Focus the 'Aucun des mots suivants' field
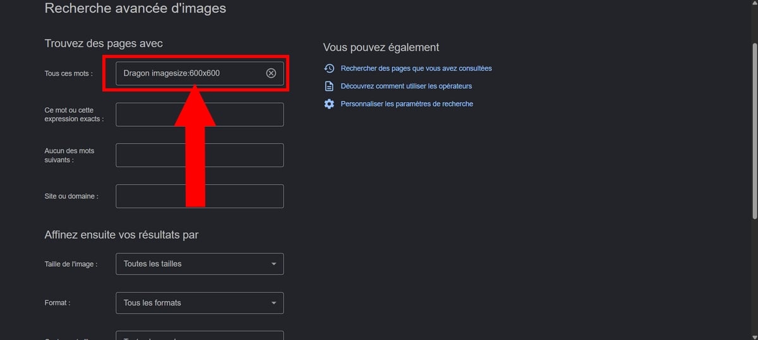 click(x=200, y=155)
